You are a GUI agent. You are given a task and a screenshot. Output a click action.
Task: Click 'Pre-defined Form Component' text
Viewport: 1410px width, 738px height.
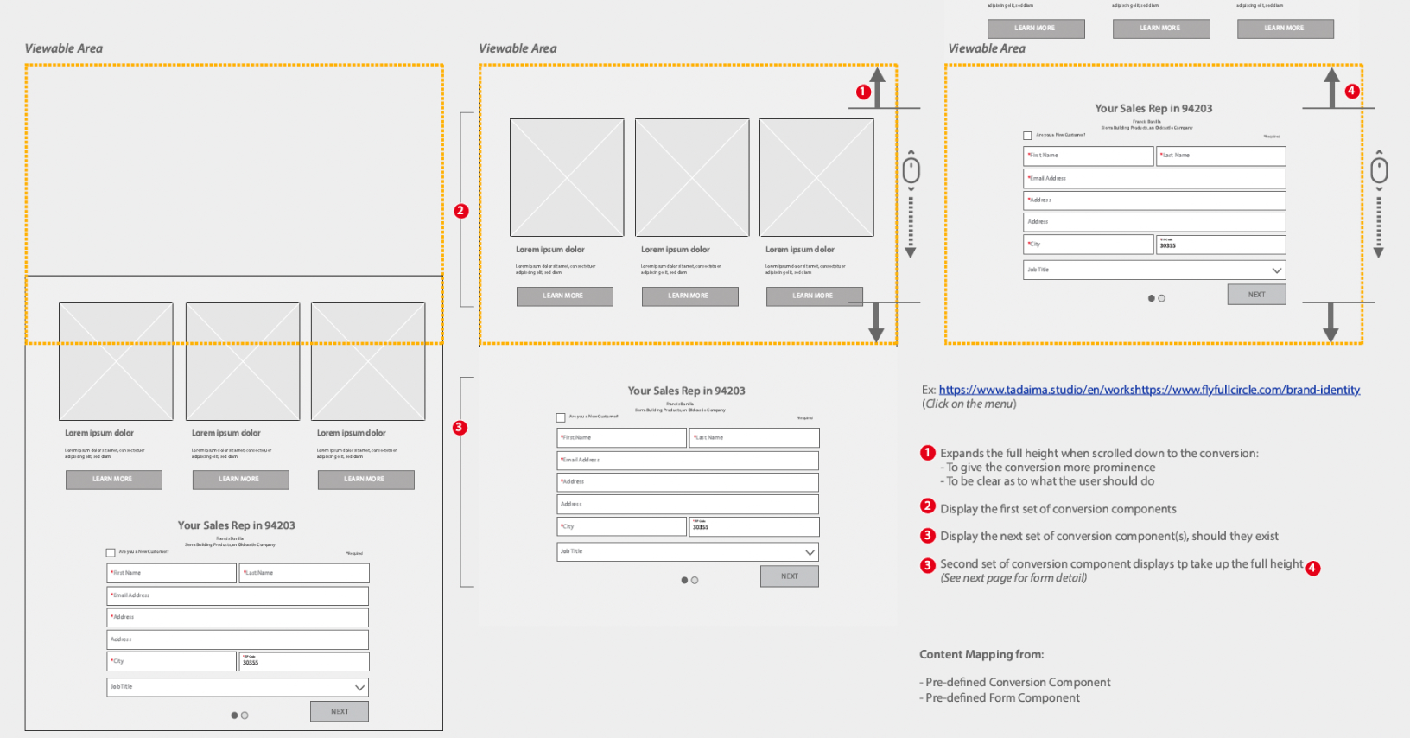tap(1003, 698)
